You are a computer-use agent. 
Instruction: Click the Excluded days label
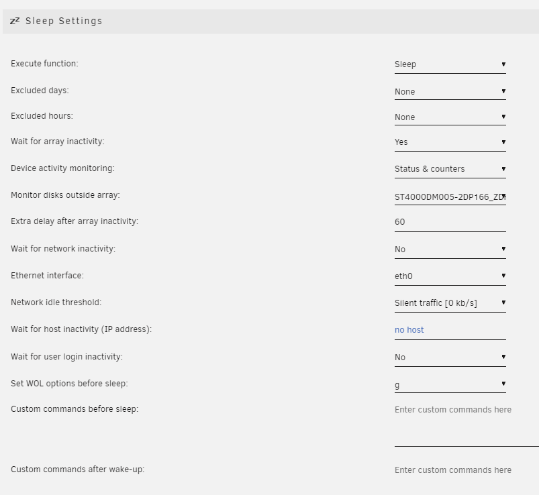(40, 91)
